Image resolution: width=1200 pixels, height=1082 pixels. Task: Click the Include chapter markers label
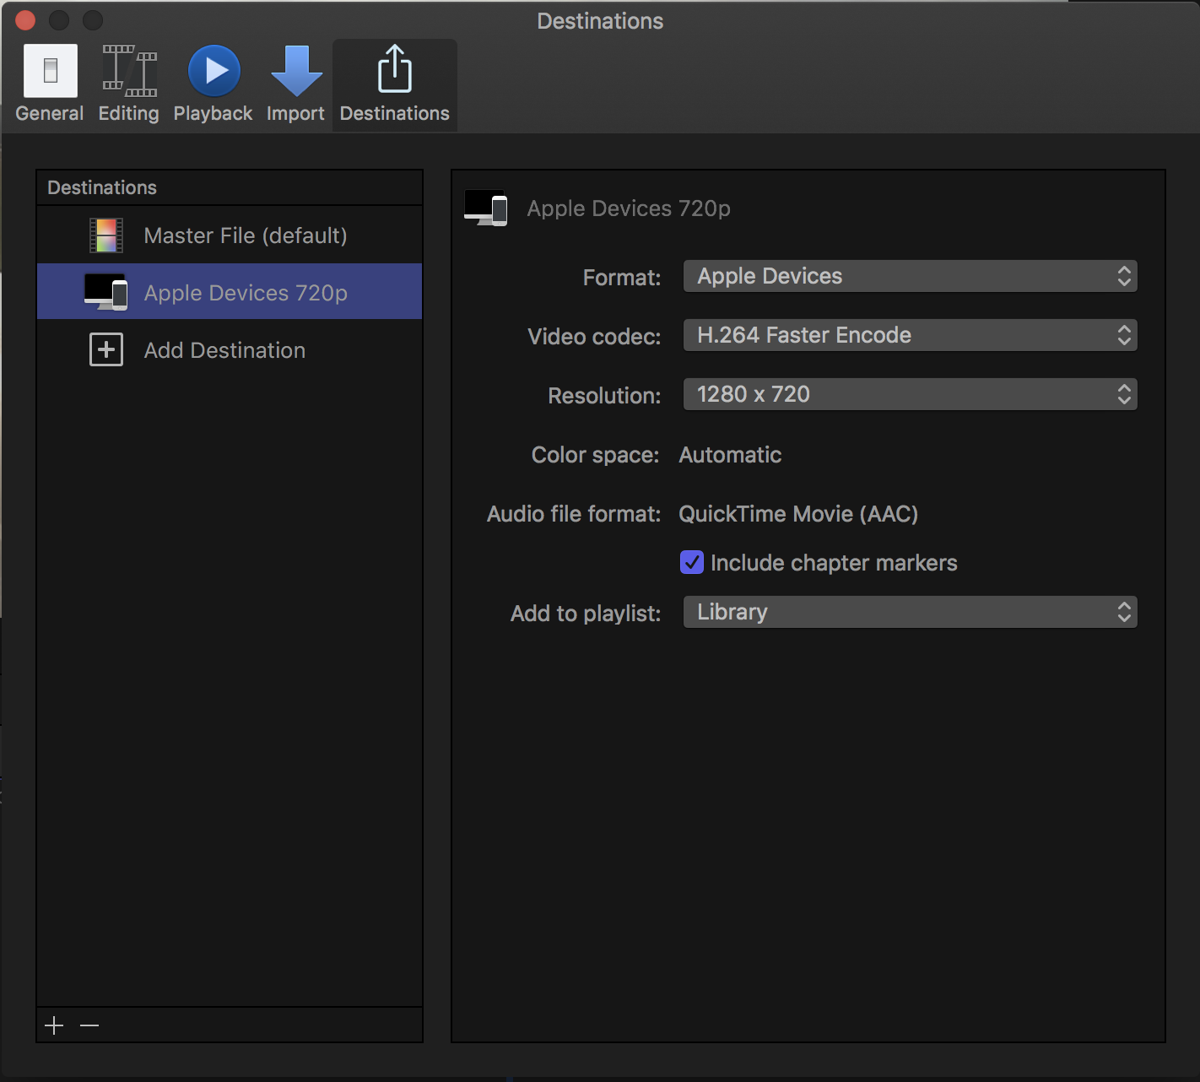[x=834, y=563]
